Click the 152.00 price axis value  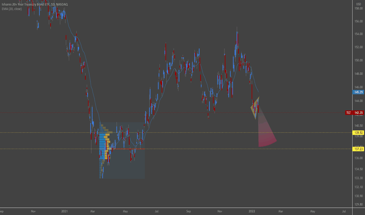tap(358, 47)
